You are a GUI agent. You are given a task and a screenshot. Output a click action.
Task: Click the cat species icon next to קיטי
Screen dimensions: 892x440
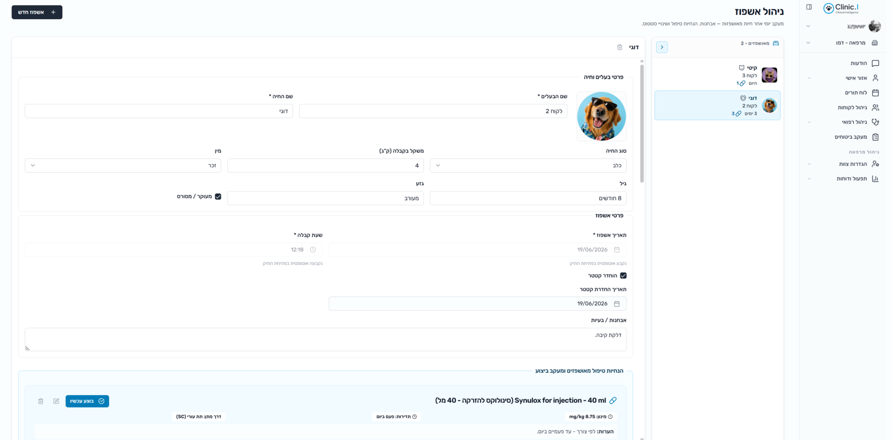pos(741,68)
